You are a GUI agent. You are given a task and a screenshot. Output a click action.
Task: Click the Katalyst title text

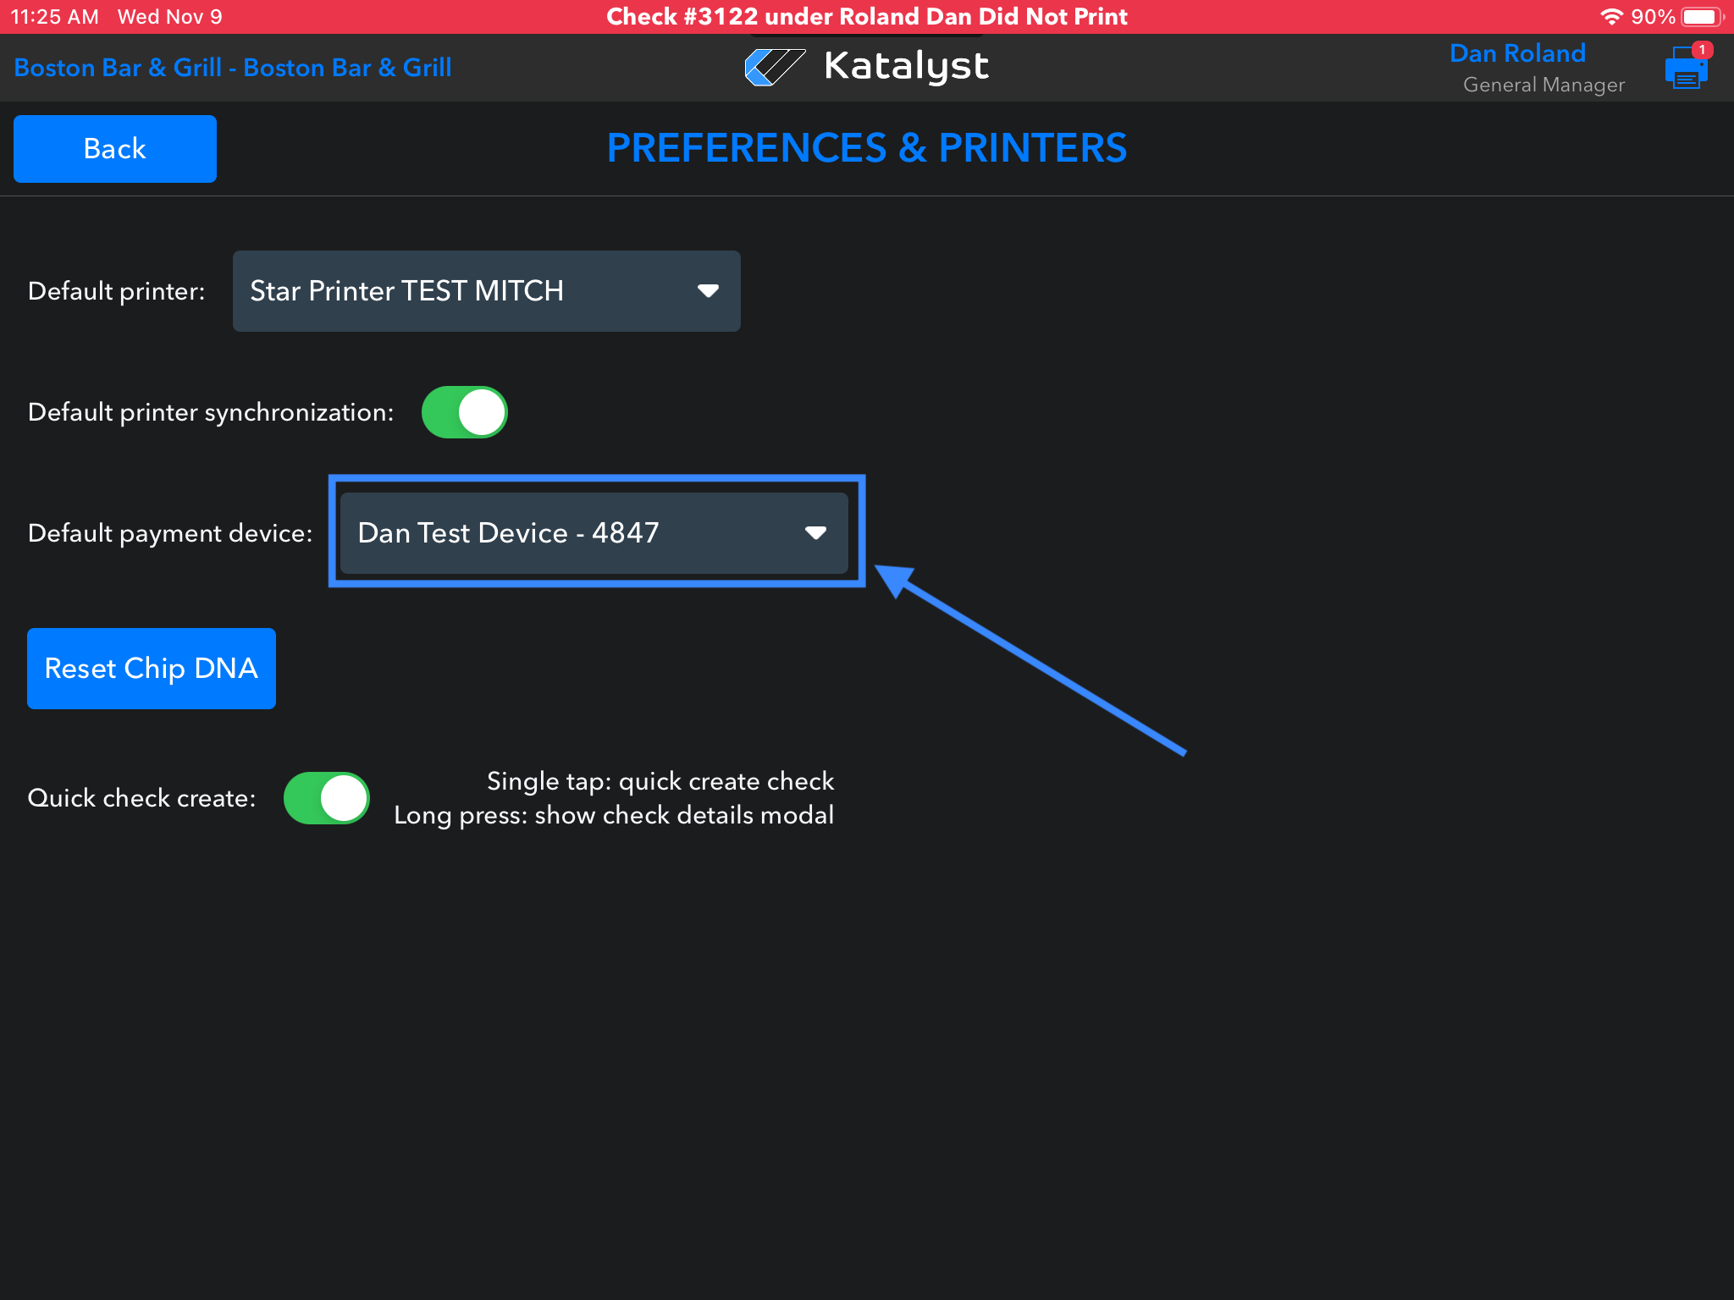[906, 66]
